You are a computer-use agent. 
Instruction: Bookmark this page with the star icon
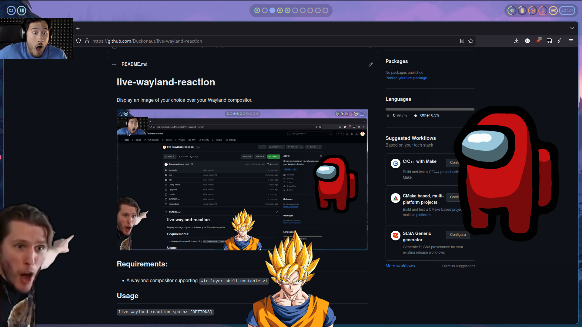click(x=471, y=41)
